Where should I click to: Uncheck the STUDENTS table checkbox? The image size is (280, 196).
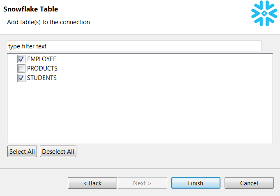pos(21,78)
